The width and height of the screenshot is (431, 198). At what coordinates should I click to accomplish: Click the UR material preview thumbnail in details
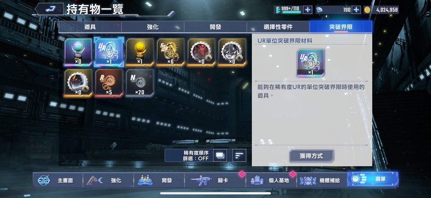[311, 63]
